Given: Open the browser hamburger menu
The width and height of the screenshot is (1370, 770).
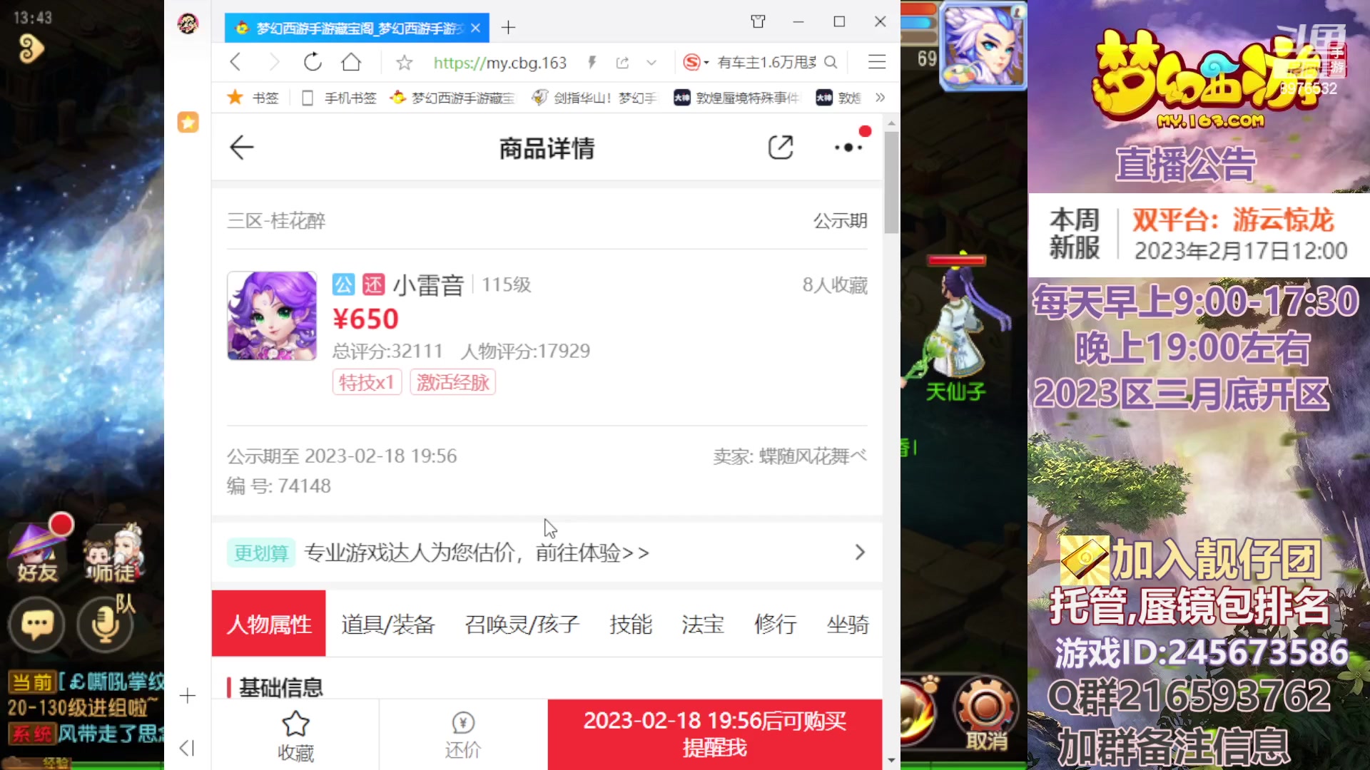Looking at the screenshot, I should click(877, 63).
